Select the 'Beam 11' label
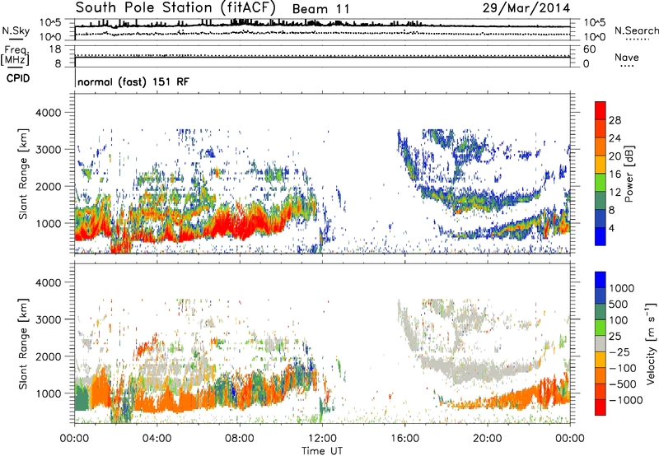Viewport: 659px width, 456px height. 320,9
